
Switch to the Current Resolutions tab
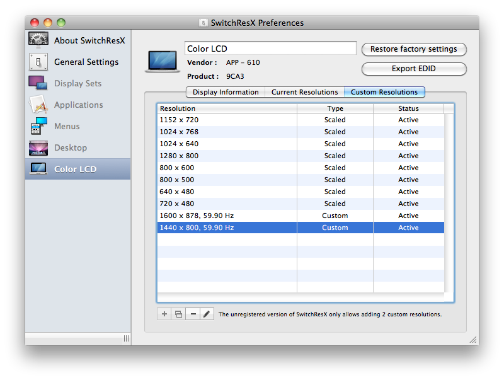[x=304, y=92]
